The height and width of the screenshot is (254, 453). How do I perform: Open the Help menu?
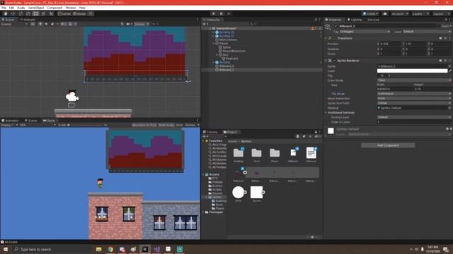click(x=82, y=8)
